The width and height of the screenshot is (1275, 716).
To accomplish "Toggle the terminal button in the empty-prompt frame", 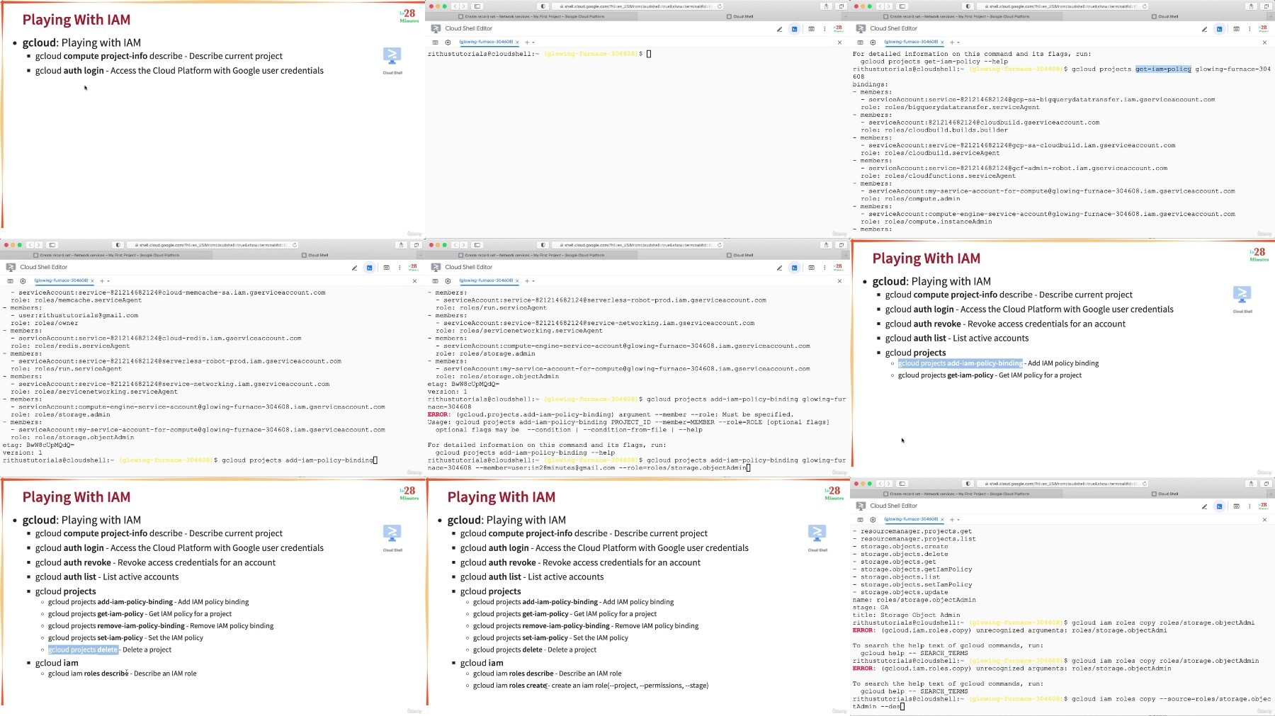I will [794, 29].
